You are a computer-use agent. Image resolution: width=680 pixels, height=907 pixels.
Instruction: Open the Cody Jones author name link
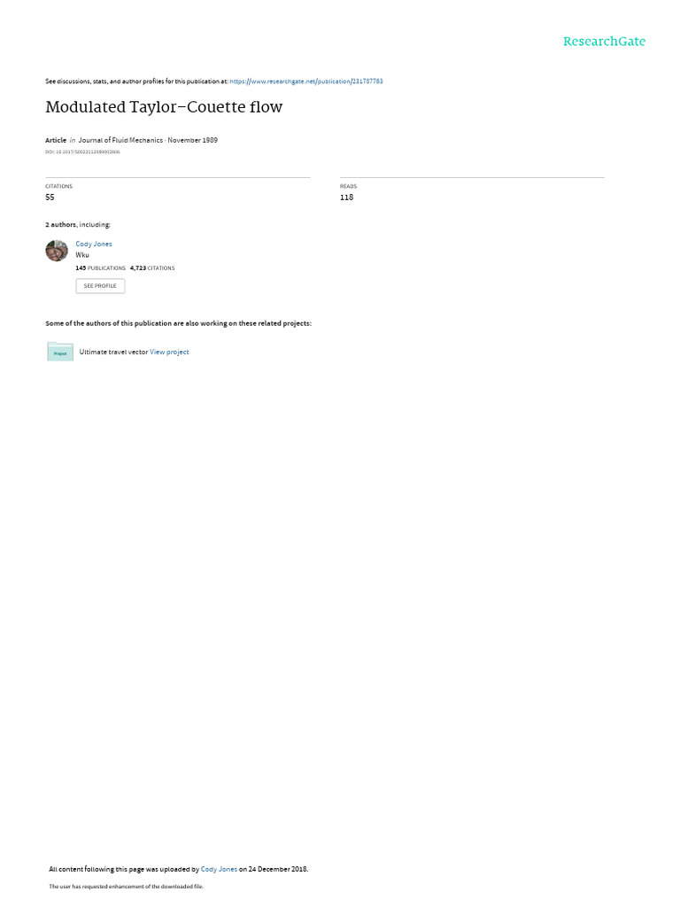pos(94,244)
